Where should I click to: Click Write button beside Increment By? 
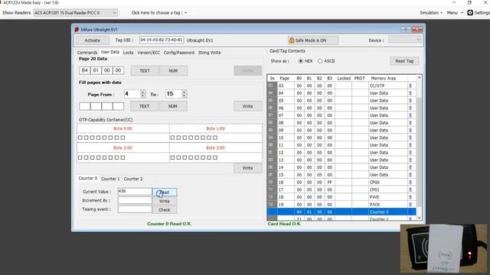pyautogui.click(x=165, y=201)
